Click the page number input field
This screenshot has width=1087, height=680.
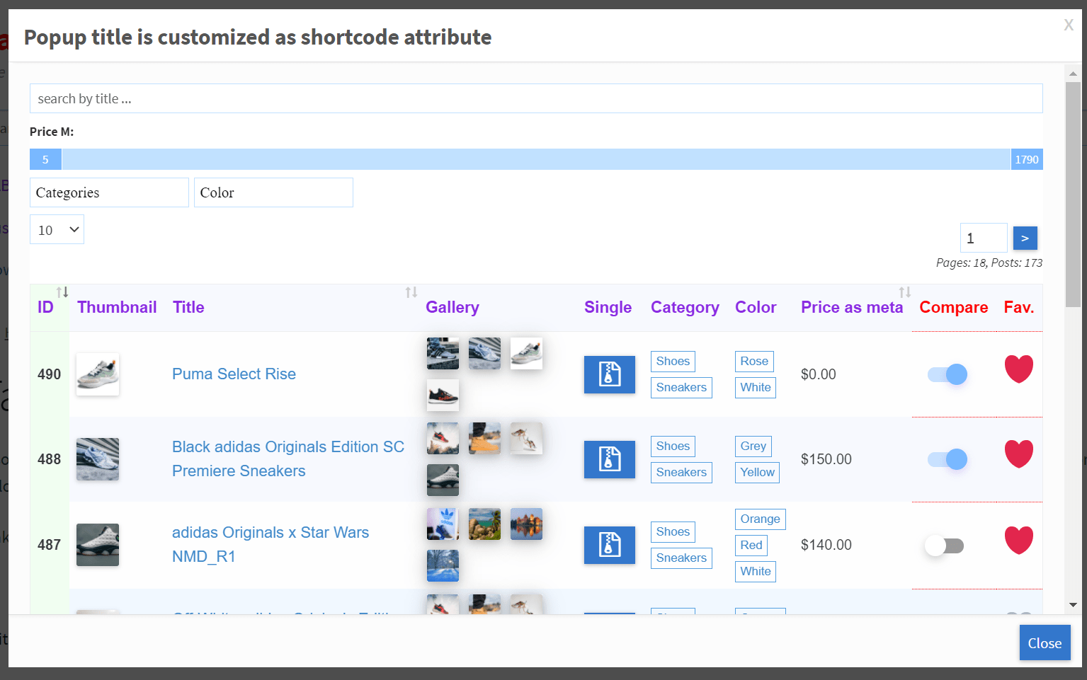984,238
